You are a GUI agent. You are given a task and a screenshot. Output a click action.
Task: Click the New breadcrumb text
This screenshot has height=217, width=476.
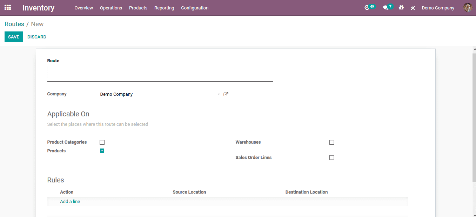click(37, 24)
